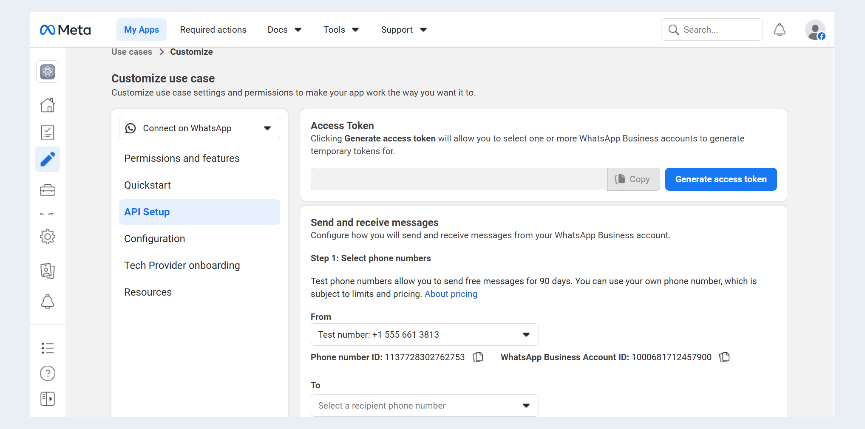Open the recipient phone number dropdown
Viewport: 865px width, 429px height.
tap(425, 406)
